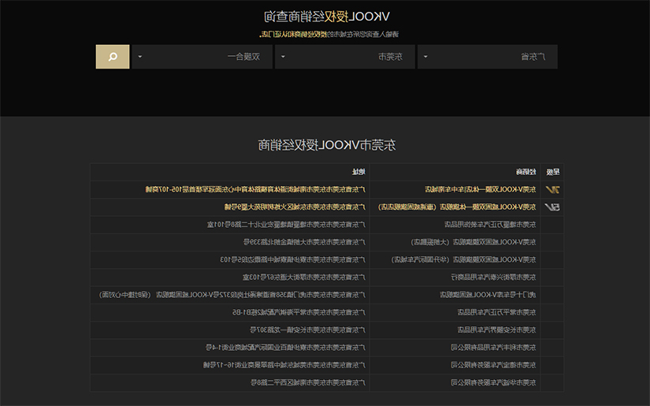Expand the 双膜合一 product type dropdown
The image size is (650, 406).
[202, 57]
